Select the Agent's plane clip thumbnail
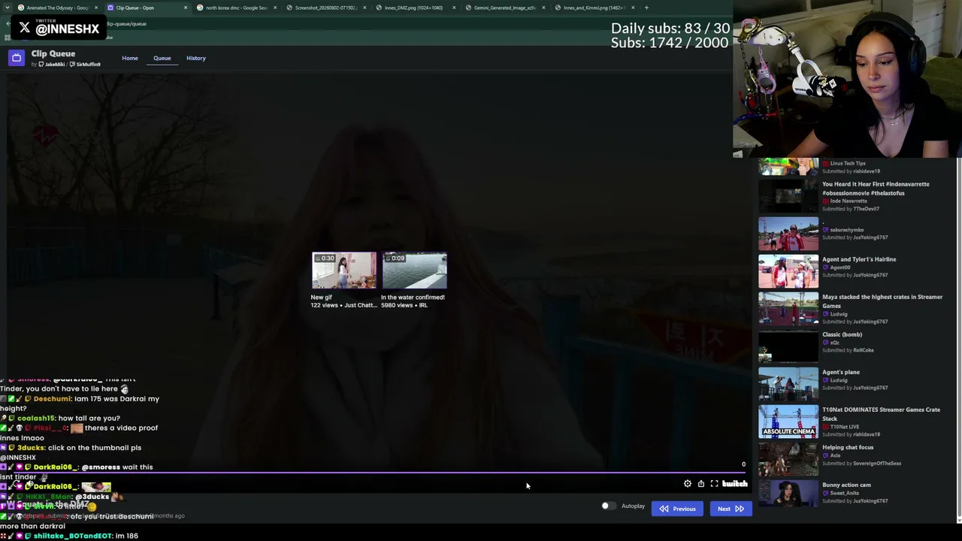This screenshot has width=962, height=541. coord(788,384)
